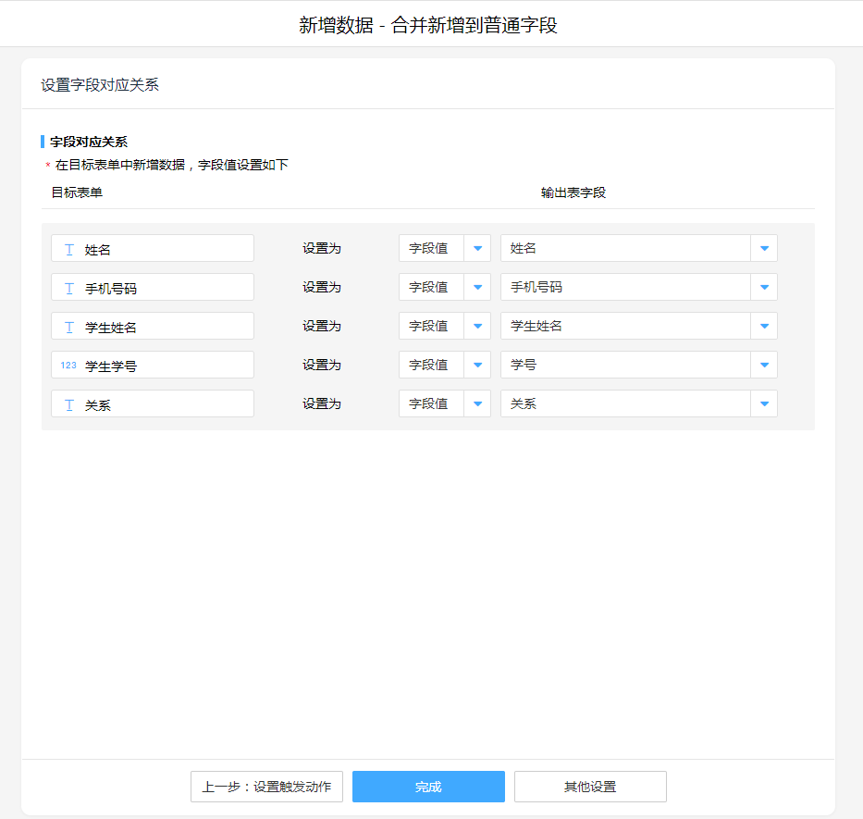Expand the output field dropdown showing 学生姓名

point(764,326)
